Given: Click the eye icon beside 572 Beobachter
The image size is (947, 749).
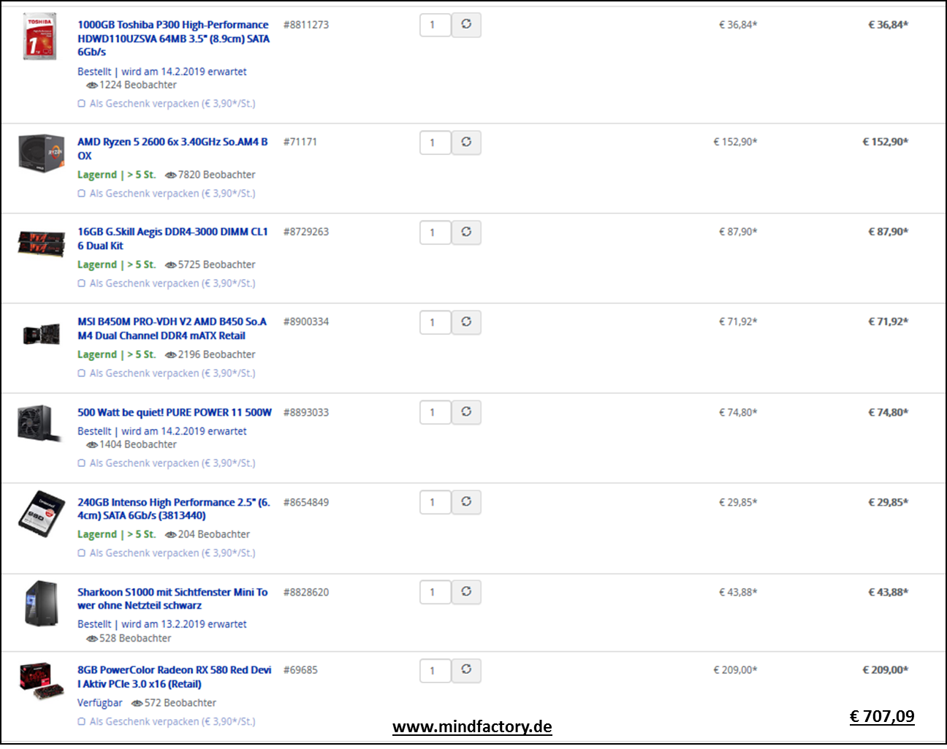Looking at the screenshot, I should [x=137, y=704].
